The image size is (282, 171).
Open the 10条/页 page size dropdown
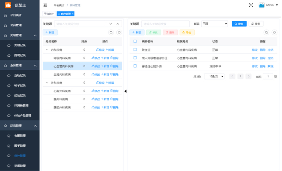(x=214, y=76)
